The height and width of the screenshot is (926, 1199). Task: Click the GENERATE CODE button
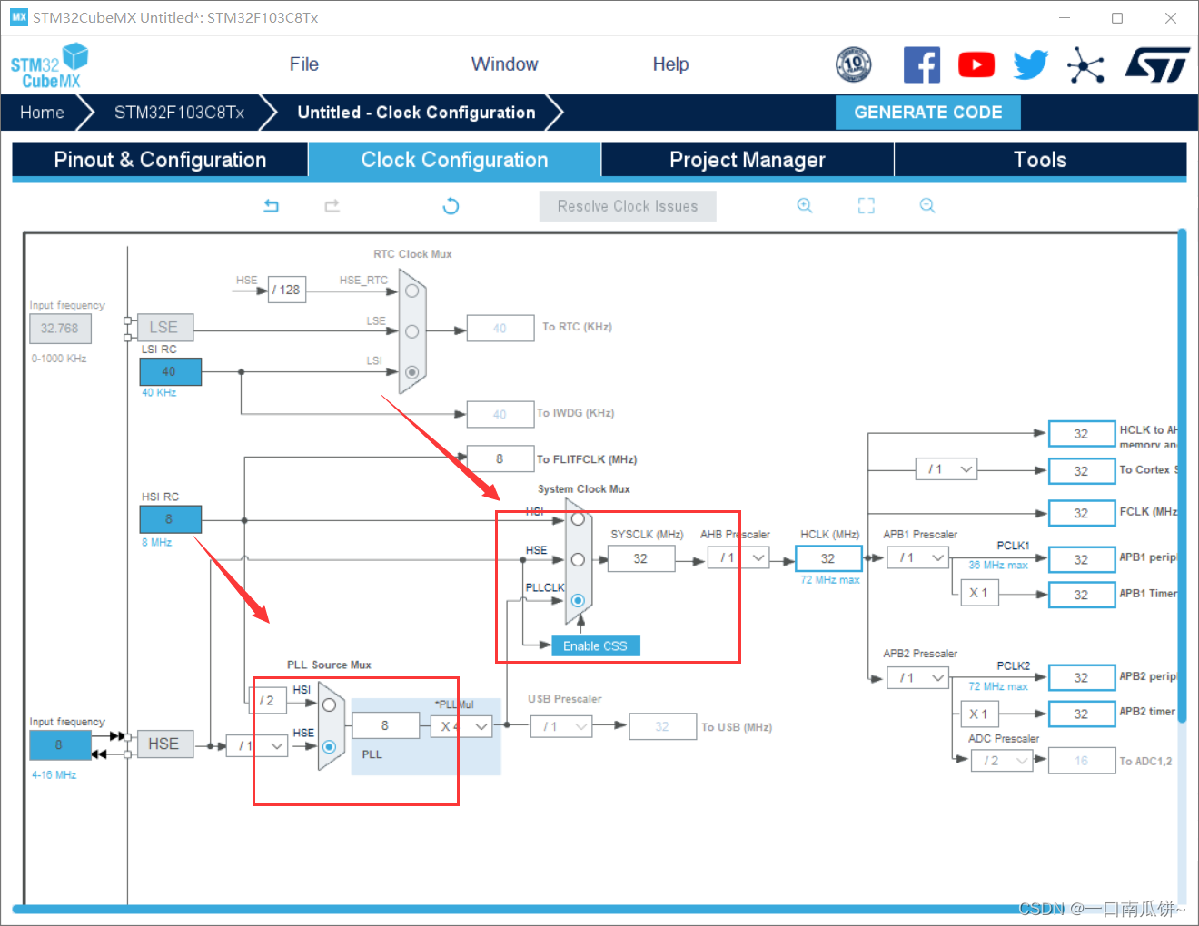928,113
